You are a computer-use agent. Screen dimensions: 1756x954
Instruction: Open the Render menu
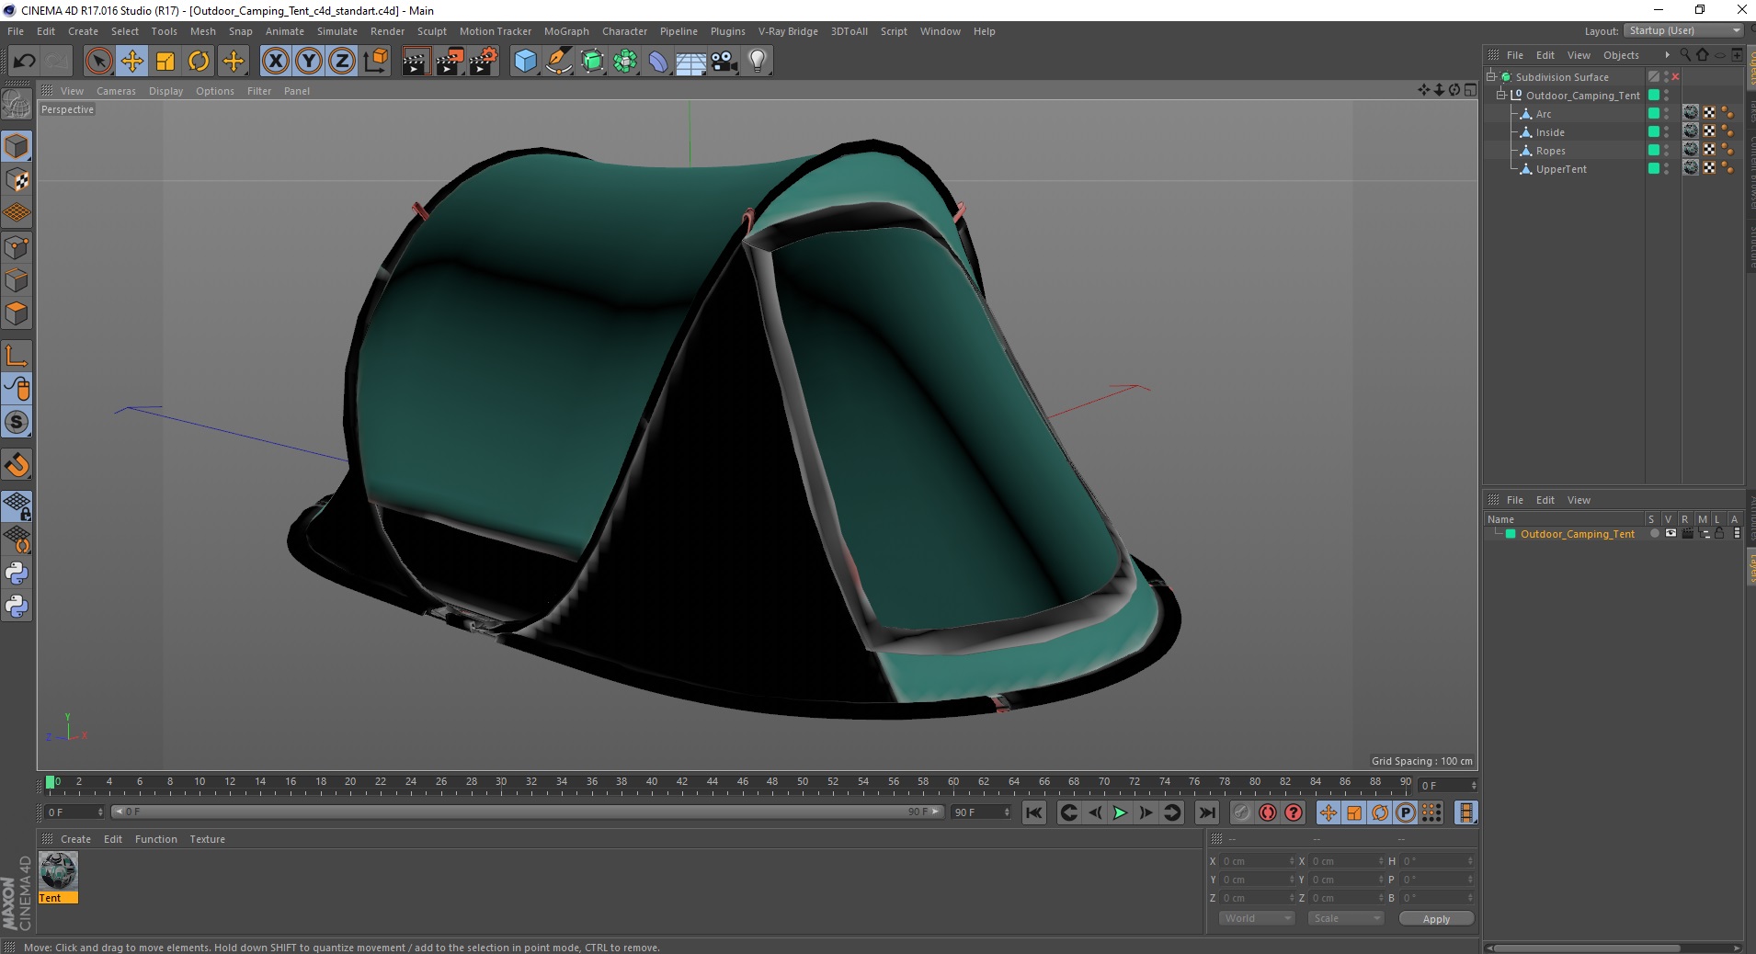(387, 31)
